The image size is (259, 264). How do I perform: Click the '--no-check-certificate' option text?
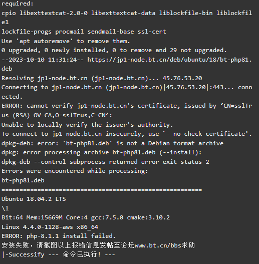click(207, 134)
